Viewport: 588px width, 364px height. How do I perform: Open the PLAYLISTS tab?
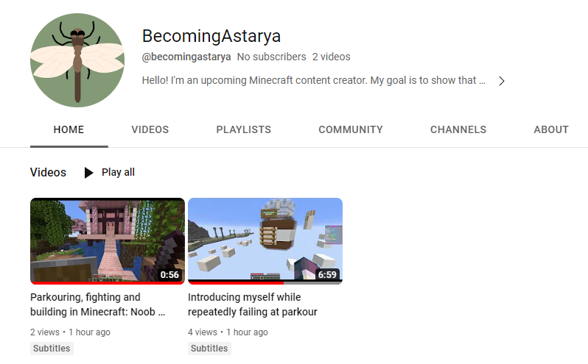[243, 129]
